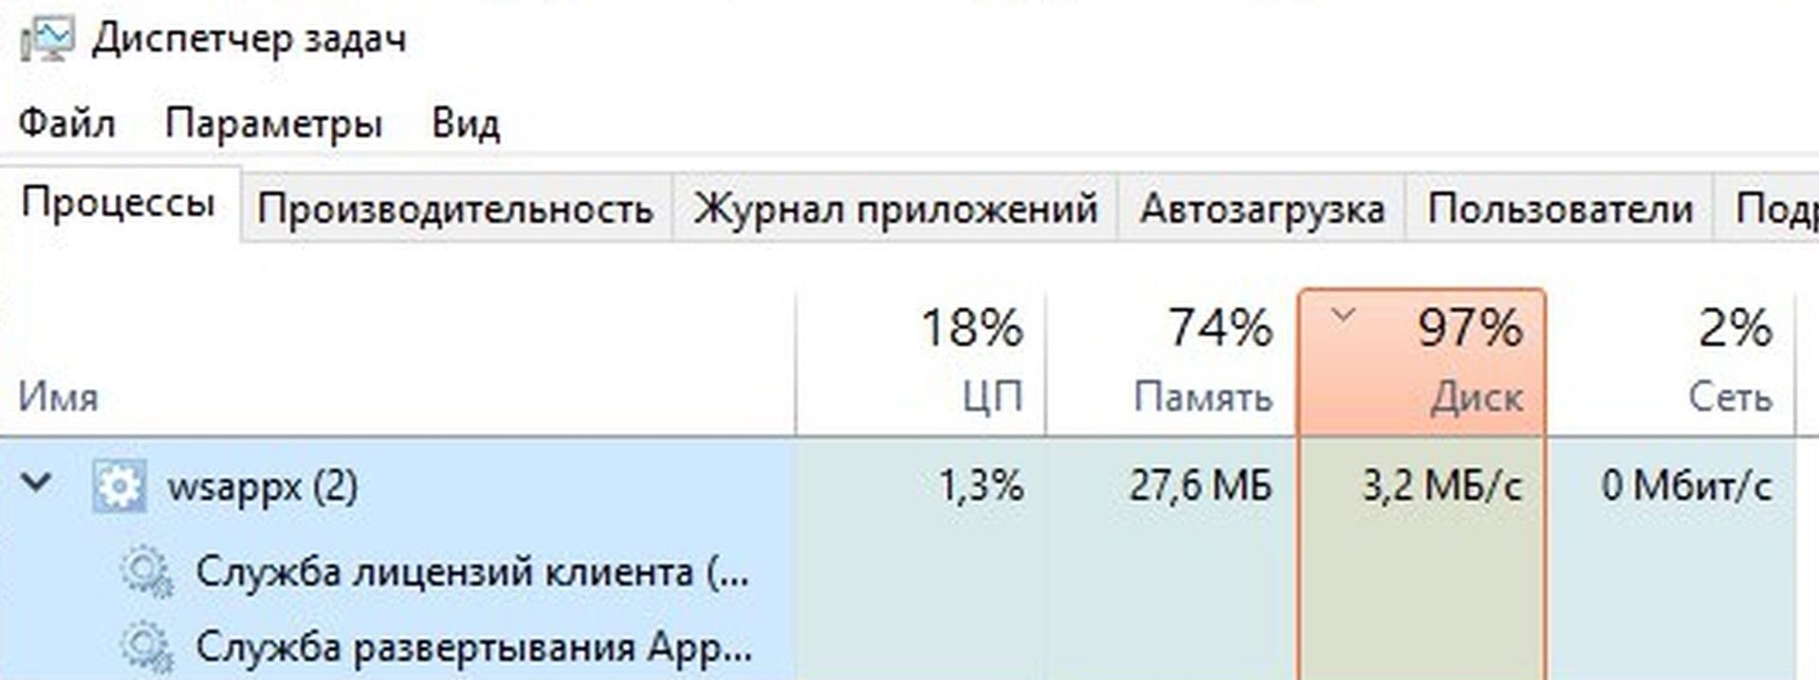The width and height of the screenshot is (1819, 680).
Task: Click the wsappx gear process icon
Action: coord(119,487)
